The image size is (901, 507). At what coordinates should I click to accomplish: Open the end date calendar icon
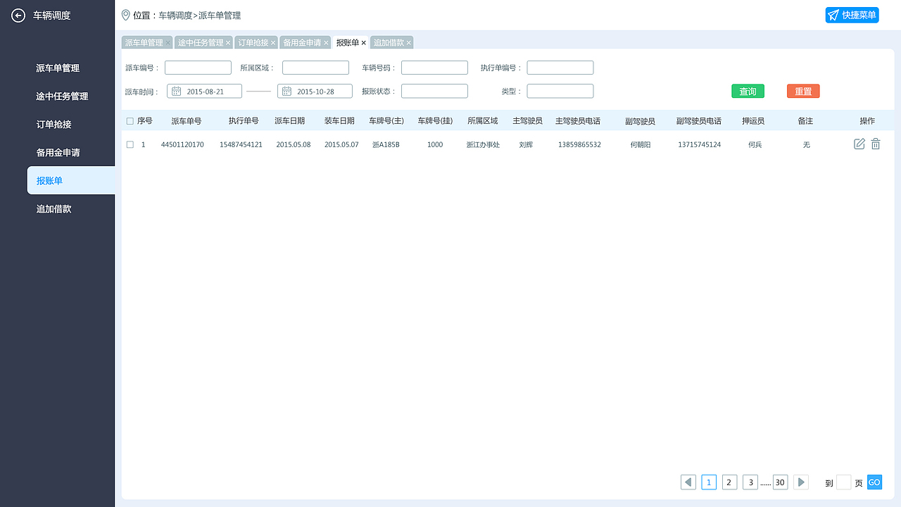coord(286,91)
